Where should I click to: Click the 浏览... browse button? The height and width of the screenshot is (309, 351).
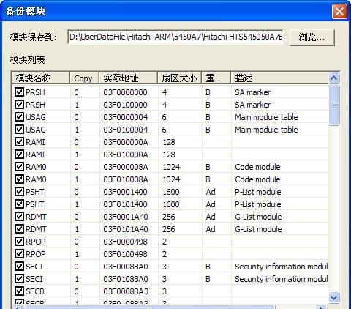click(x=312, y=37)
